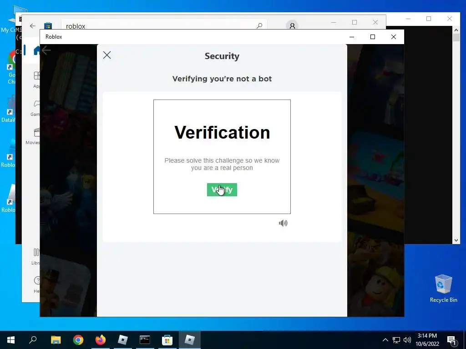Click the command prompt scrollbar down arrow
Screen dimensions: 466x349
(x=456, y=240)
